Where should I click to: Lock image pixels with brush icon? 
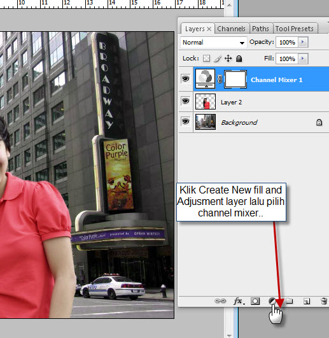coord(218,59)
